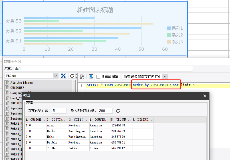The image size is (230, 160).
Task: Open the FRDemo database connection dropdown
Action: 56,76
